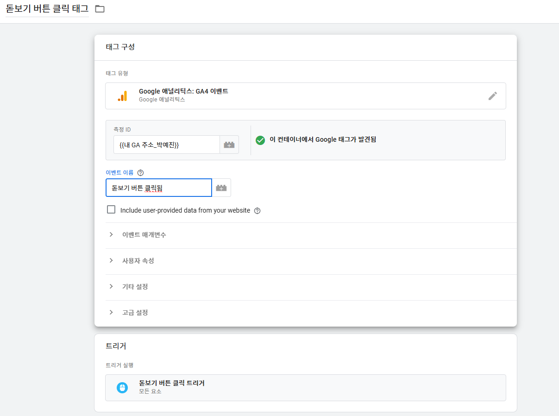Click the folder icon beside tag name
This screenshot has width=559, height=416.
100,9
